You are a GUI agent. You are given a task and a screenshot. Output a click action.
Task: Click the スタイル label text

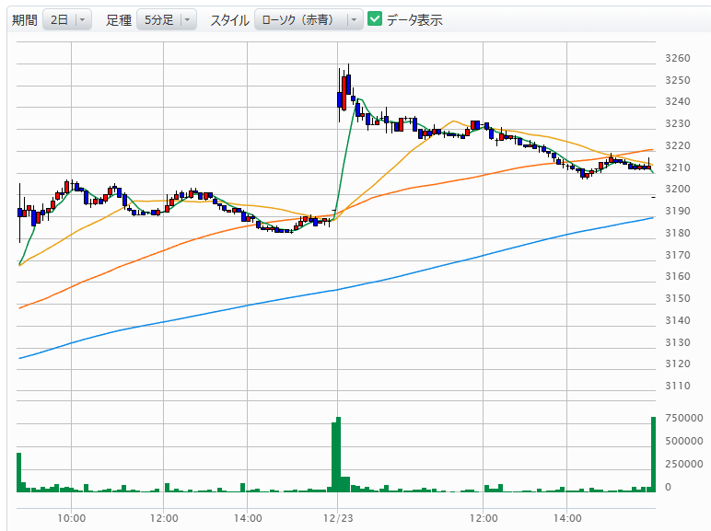click(229, 19)
